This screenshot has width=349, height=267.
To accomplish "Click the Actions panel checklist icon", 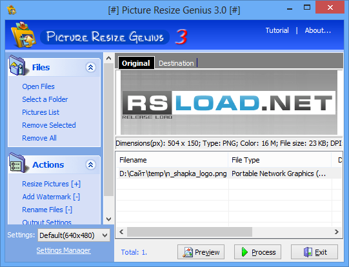I will coord(18,163).
